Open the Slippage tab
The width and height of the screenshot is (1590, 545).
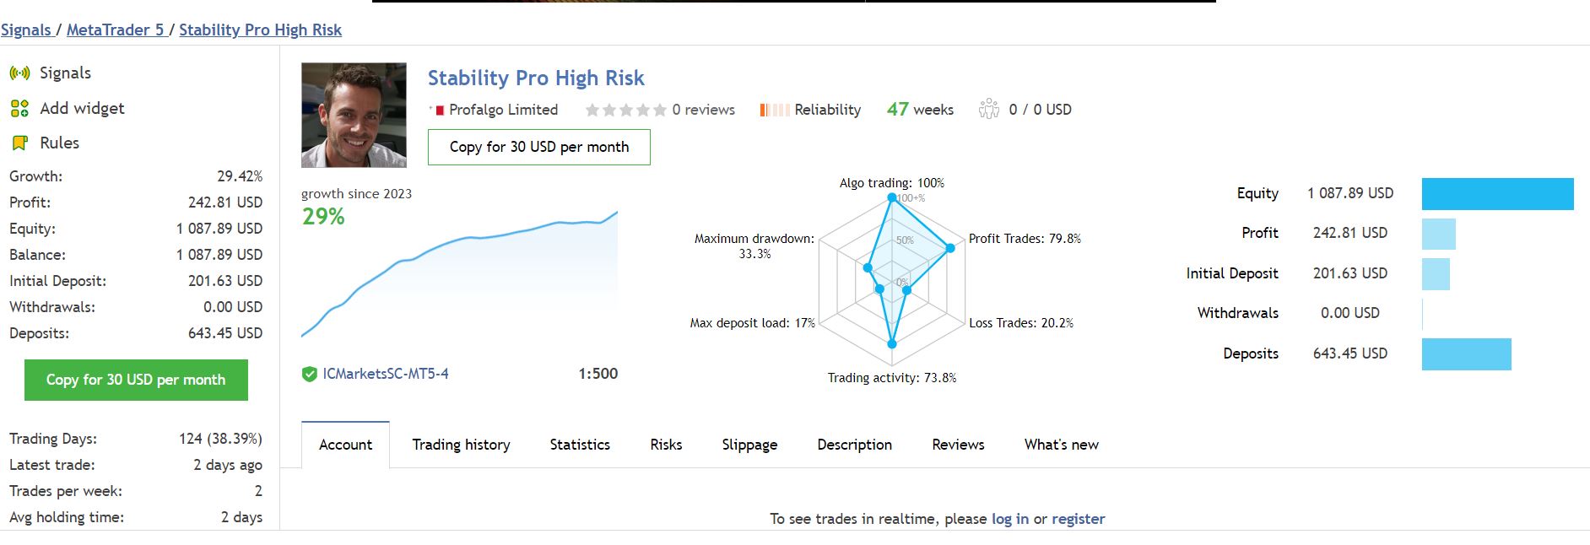coord(749,445)
